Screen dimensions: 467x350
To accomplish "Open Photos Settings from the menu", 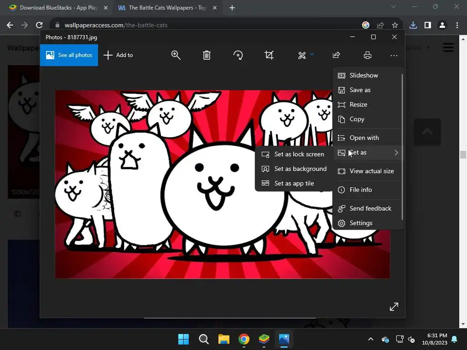I will click(x=367, y=223).
